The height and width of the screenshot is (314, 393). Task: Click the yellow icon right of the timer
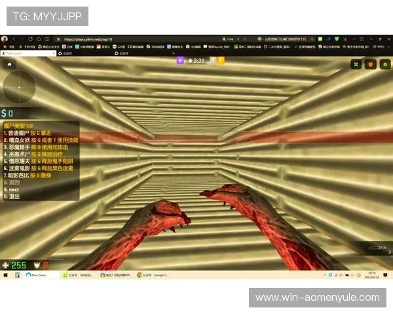tap(221, 60)
